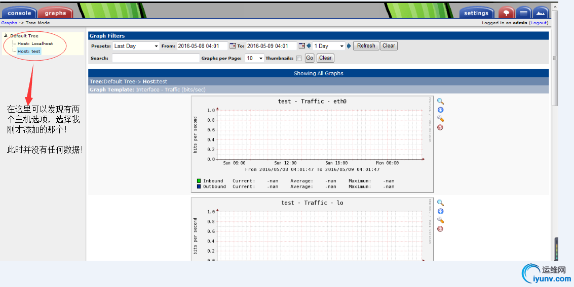Open wrench properties icon for eth0 graph

440,119
